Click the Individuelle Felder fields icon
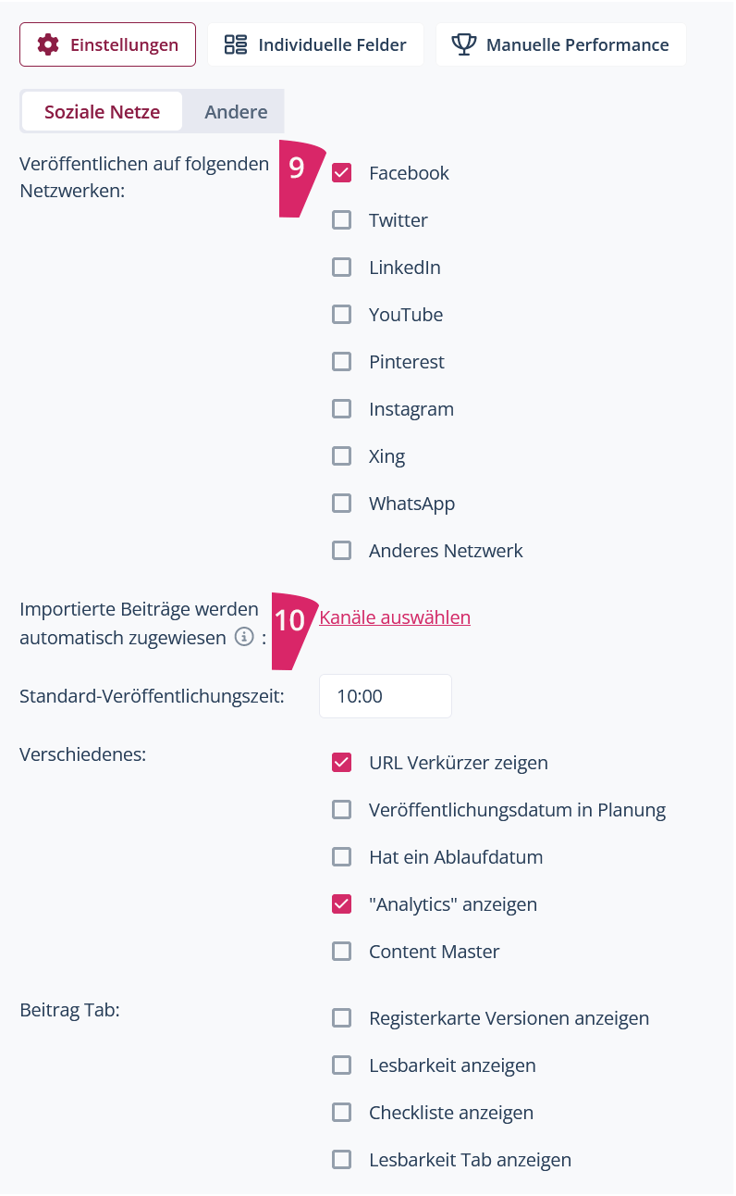This screenshot has height=1196, width=736. (236, 44)
